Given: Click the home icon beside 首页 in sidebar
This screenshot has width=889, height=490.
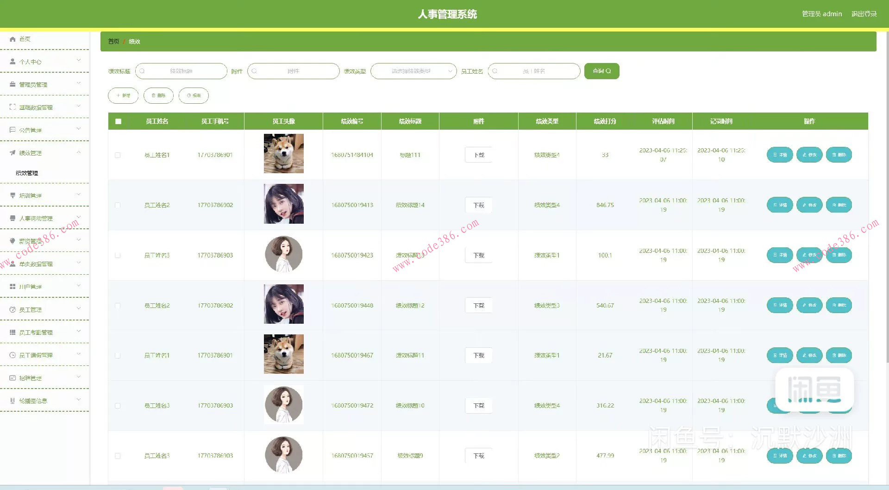Looking at the screenshot, I should click(x=13, y=39).
